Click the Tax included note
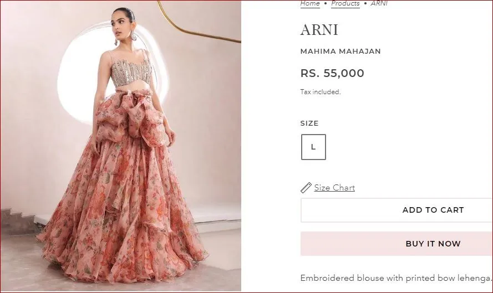This screenshot has width=493, height=293. pos(321,92)
